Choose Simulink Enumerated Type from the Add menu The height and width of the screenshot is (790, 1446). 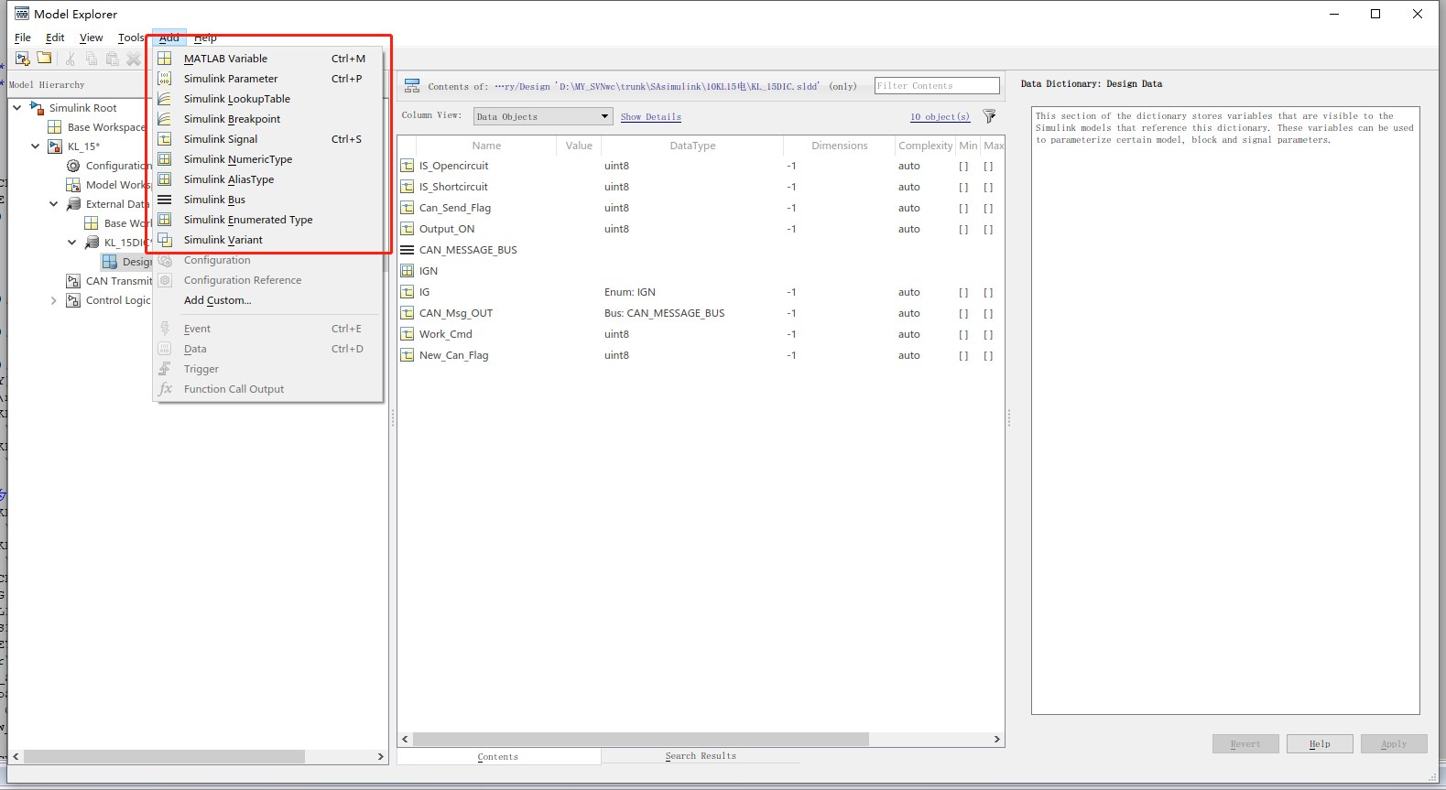(267, 220)
